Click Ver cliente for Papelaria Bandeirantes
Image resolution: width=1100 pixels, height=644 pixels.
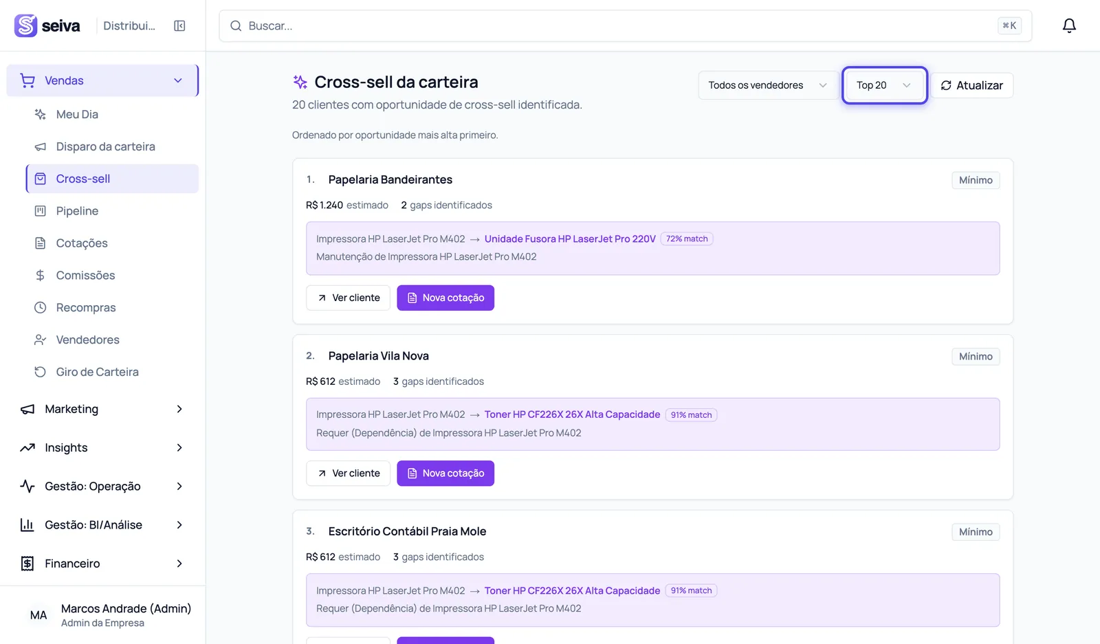click(348, 298)
